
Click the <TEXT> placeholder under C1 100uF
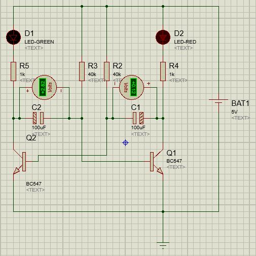click(140, 134)
